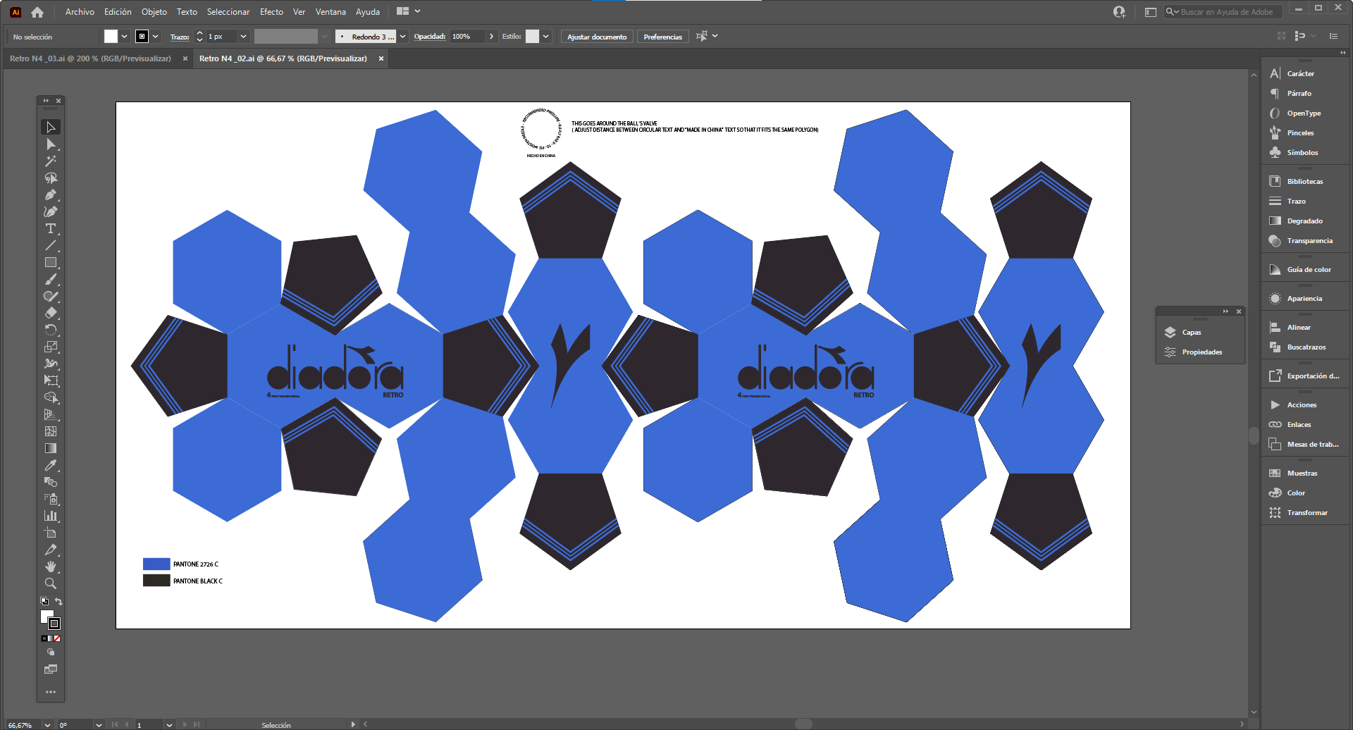
Task: Click the Ajustar documento button
Action: click(597, 37)
